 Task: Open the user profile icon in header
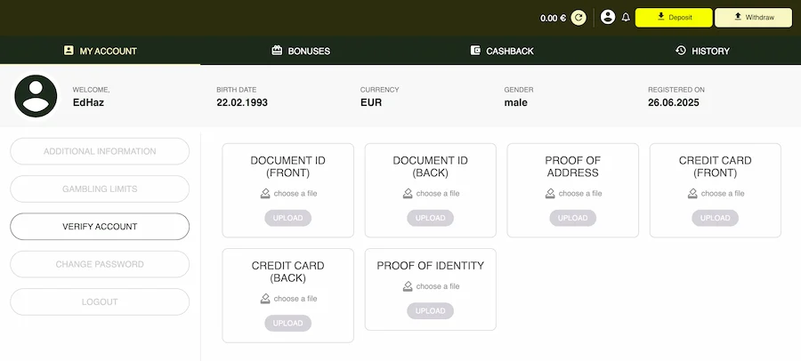(607, 18)
